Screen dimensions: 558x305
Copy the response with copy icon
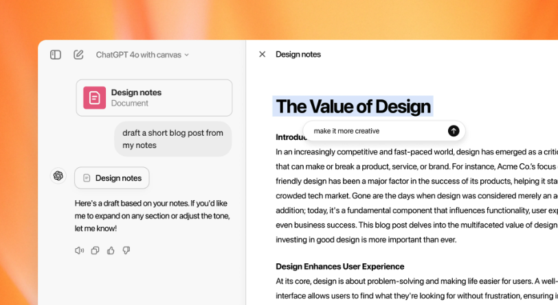(95, 251)
